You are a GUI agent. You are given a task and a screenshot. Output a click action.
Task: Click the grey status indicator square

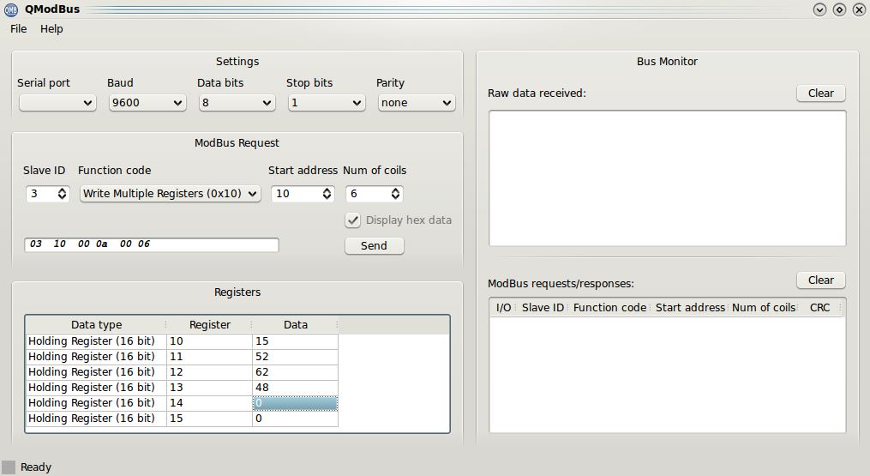pos(9,467)
